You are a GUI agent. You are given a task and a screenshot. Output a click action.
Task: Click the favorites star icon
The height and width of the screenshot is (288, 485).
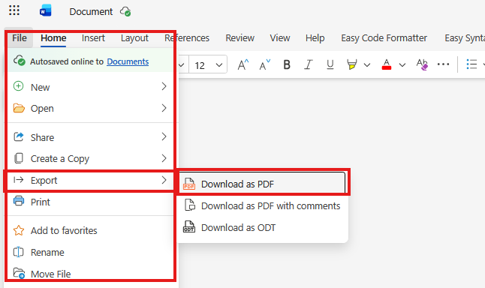pos(19,230)
